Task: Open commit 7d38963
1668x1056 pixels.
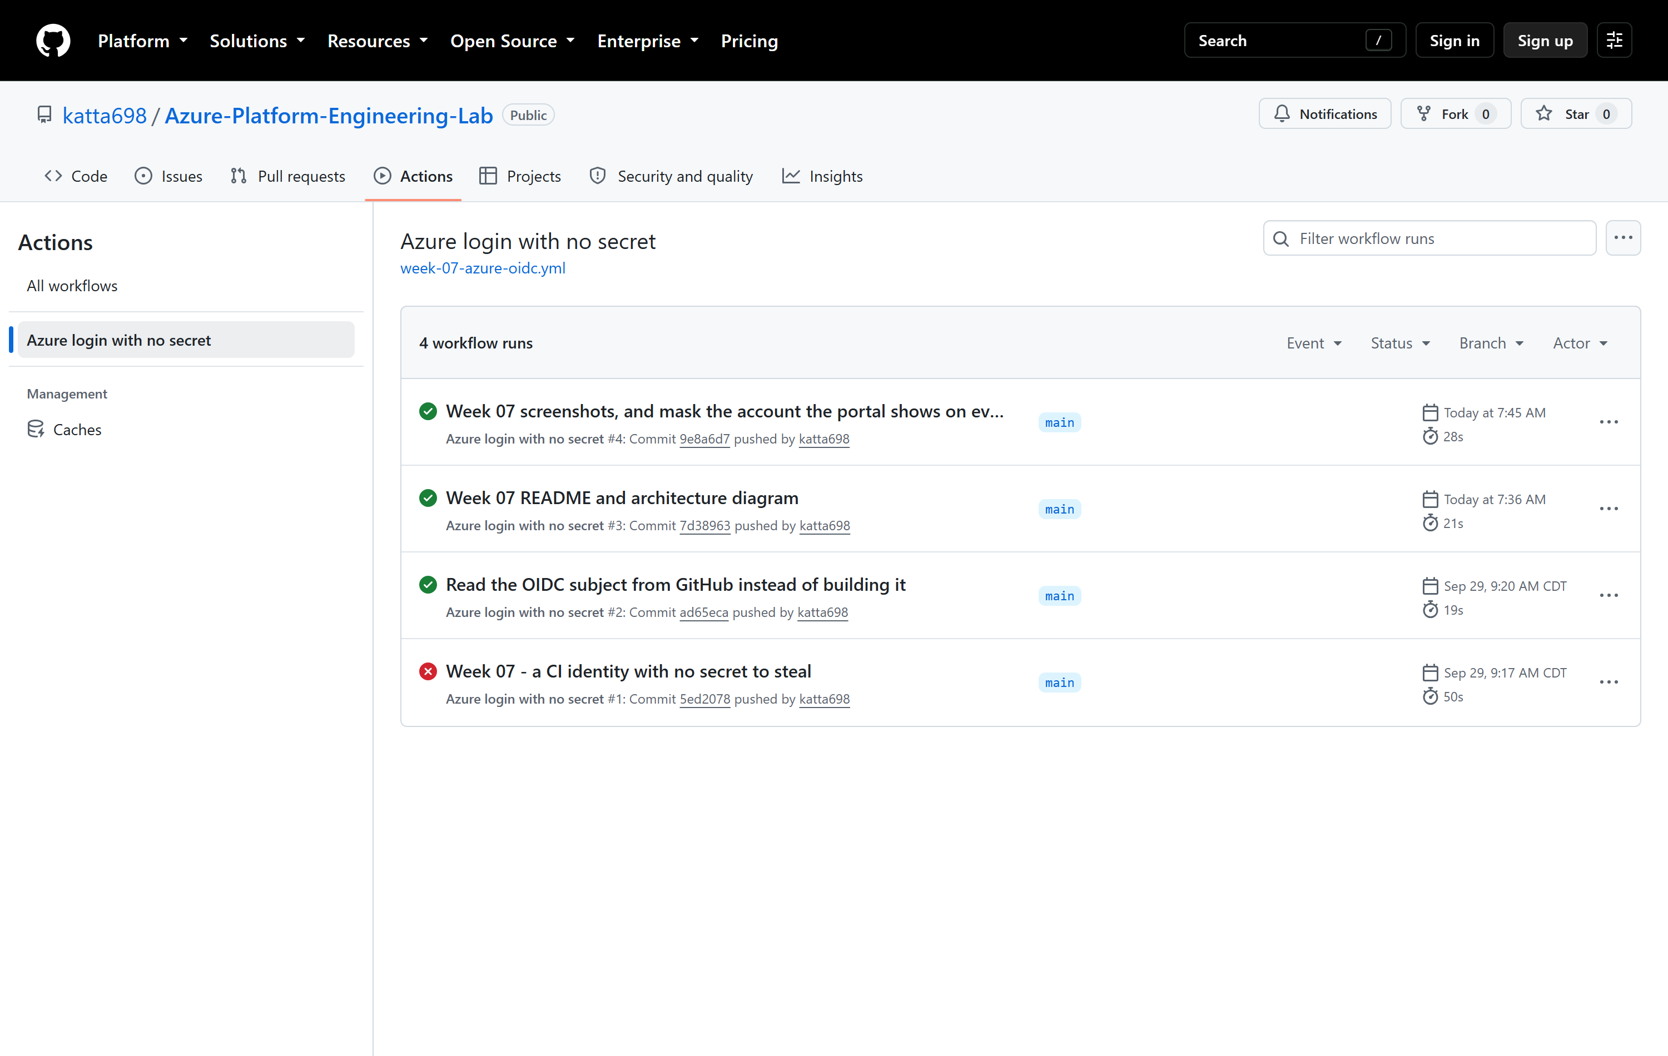Action: tap(704, 526)
